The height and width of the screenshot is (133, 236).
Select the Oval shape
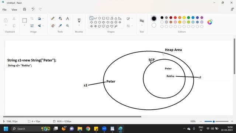(100, 18)
